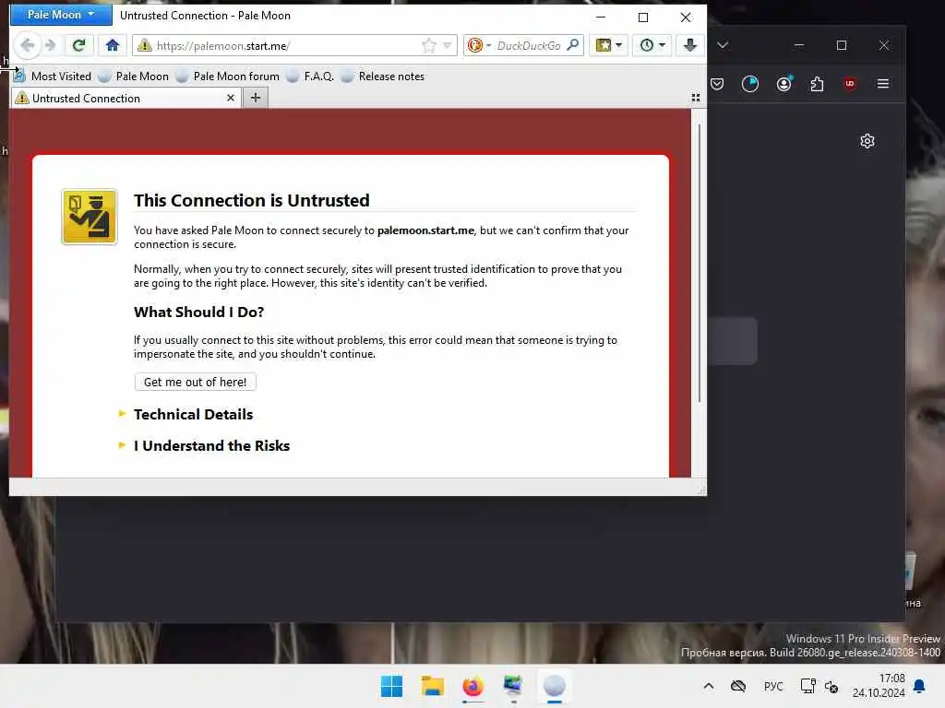Minimize the Firefox window
Screen dimensions: 945x708
799,45
